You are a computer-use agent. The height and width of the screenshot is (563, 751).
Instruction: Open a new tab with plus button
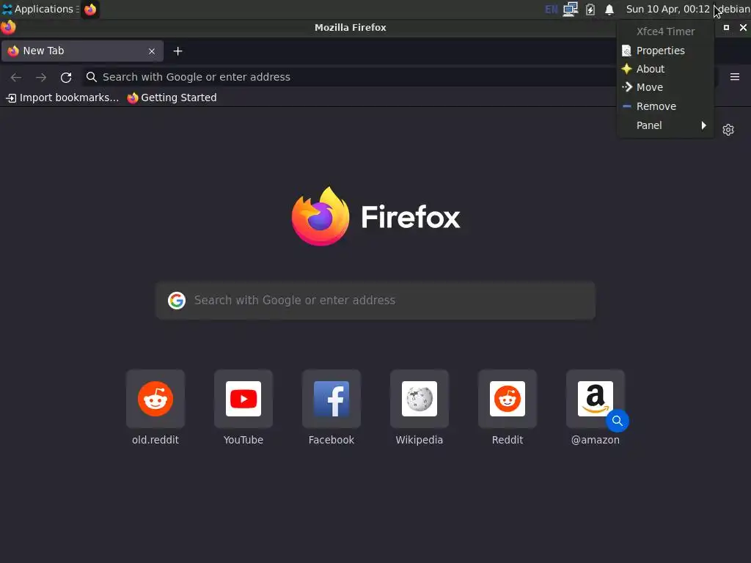click(177, 51)
